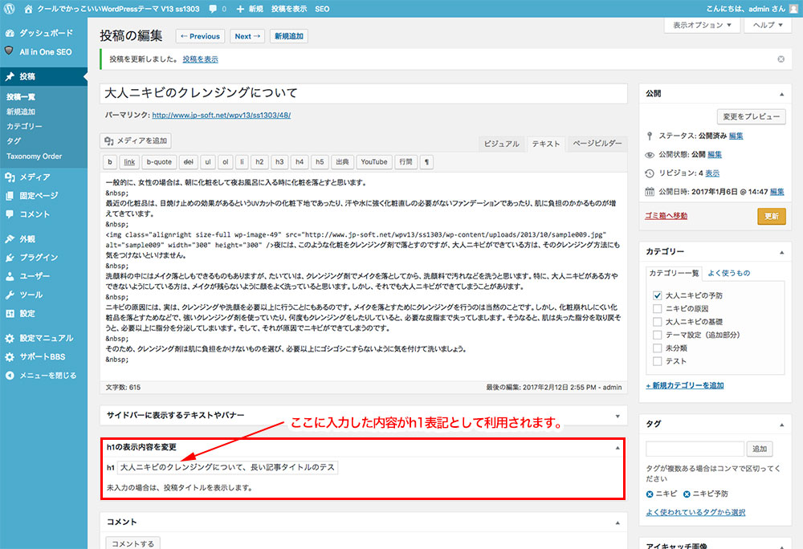Screen dimensions: 803x549
Task: Check the 未分類 category
Action: point(658,348)
